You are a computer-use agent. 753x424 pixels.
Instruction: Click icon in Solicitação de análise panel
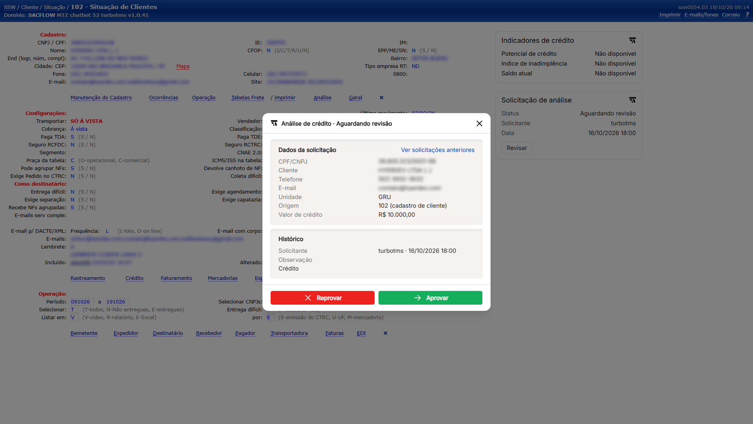tap(632, 100)
